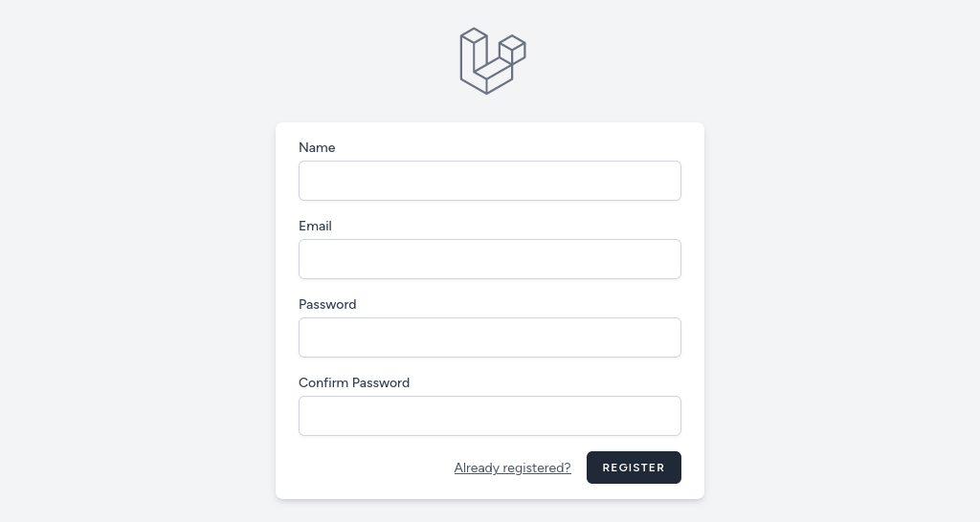The width and height of the screenshot is (980, 522).
Task: Select the field below Email label
Action: coord(489,259)
